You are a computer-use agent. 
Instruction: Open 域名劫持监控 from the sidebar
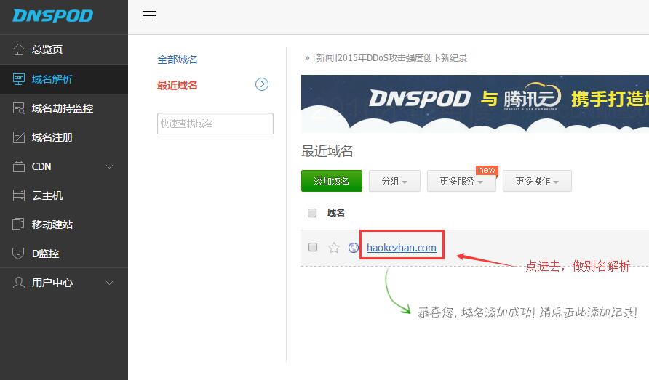pos(64,108)
